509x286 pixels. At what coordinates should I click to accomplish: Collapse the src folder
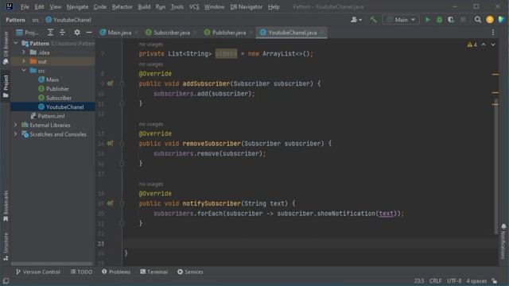point(24,71)
